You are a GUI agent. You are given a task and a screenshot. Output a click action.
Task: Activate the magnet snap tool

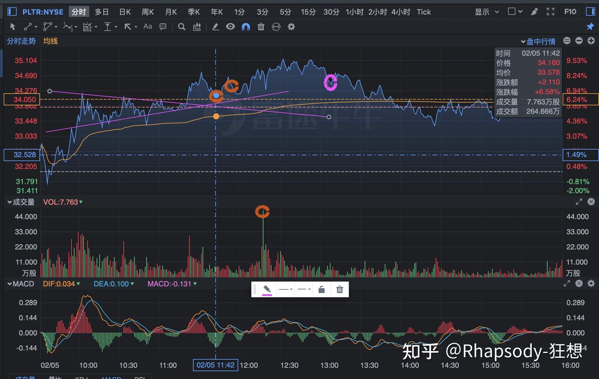point(246,26)
